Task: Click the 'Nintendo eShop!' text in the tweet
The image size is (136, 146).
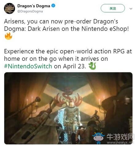Action: pos(105,29)
